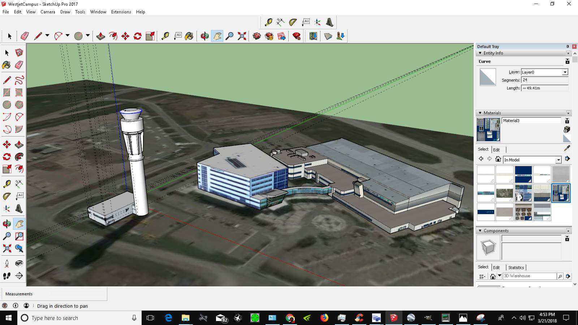This screenshot has height=325, width=578.
Task: Activate the Orbit tool
Action: 204,36
